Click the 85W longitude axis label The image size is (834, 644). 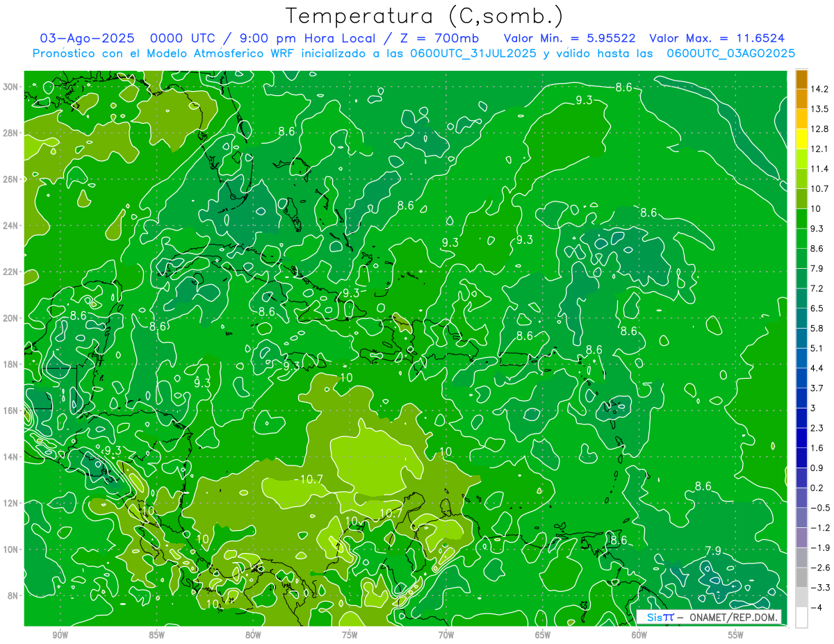click(x=156, y=635)
